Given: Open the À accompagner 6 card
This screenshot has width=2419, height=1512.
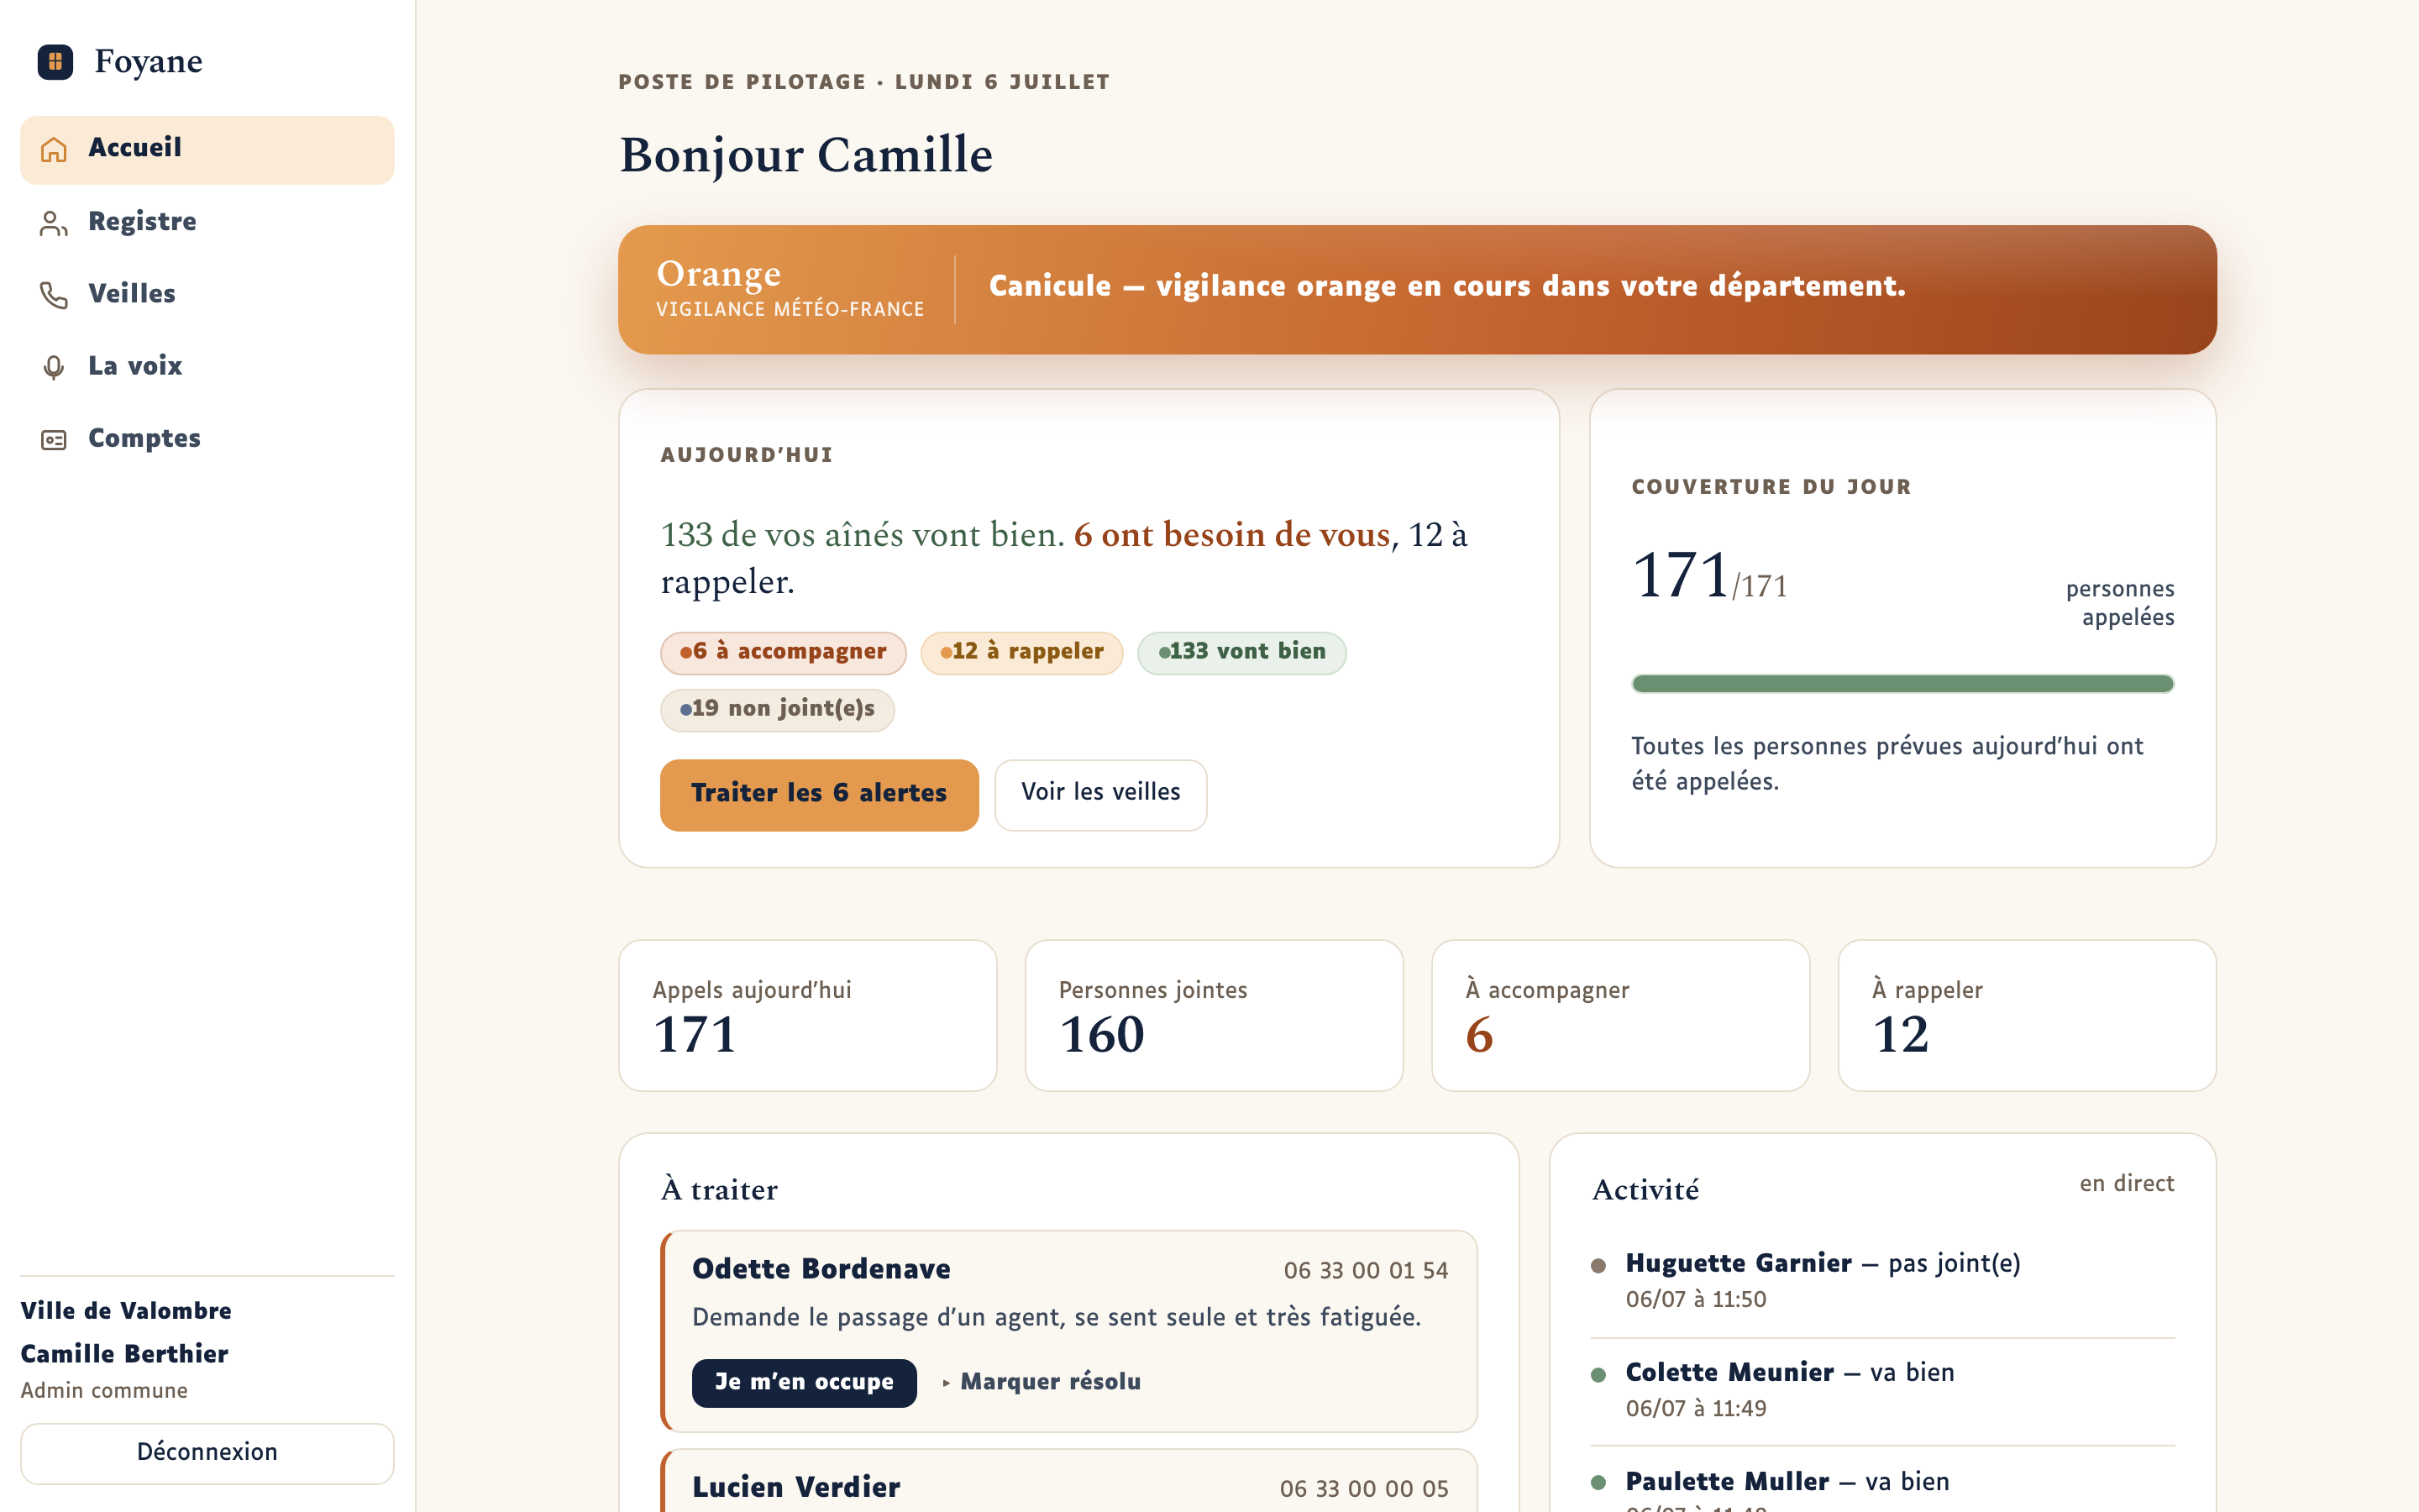Looking at the screenshot, I should tap(1620, 1015).
